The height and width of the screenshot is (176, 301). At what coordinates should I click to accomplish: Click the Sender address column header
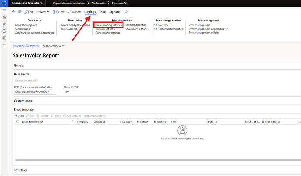pyautogui.click(x=270, y=122)
